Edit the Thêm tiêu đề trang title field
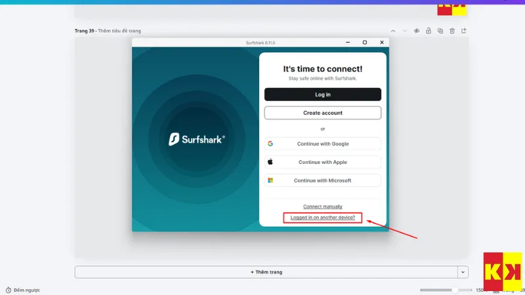The width and height of the screenshot is (525, 295). pos(119,31)
